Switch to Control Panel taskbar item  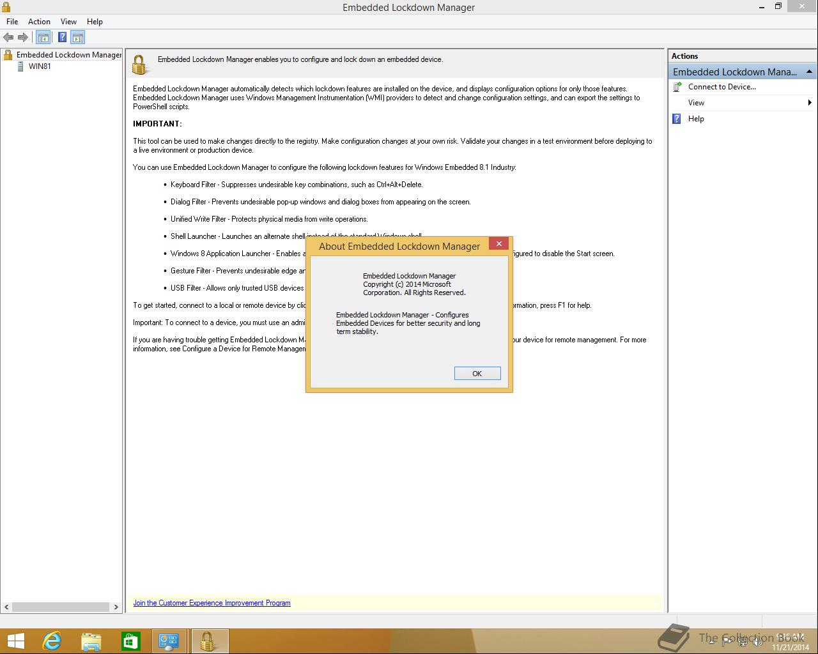pyautogui.click(x=169, y=641)
